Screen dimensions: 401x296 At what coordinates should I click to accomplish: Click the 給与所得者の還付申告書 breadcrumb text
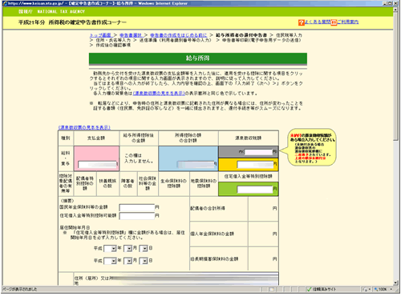pos(241,35)
